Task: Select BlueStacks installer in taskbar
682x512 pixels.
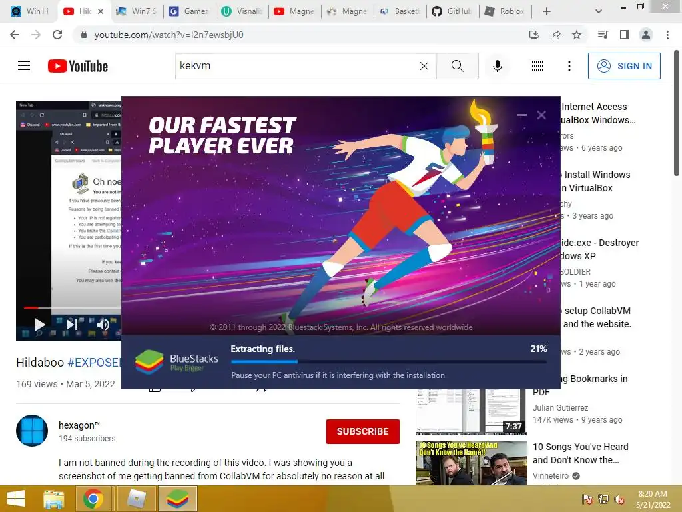Action: 177,499
